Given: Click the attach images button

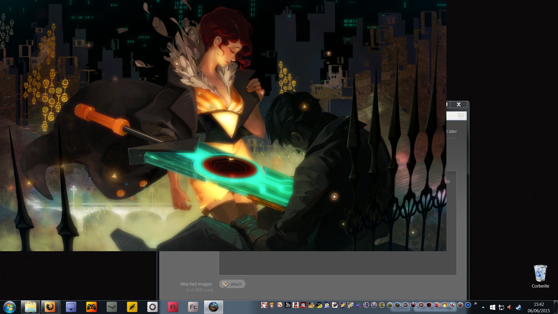Looking at the screenshot, I should click(x=232, y=284).
